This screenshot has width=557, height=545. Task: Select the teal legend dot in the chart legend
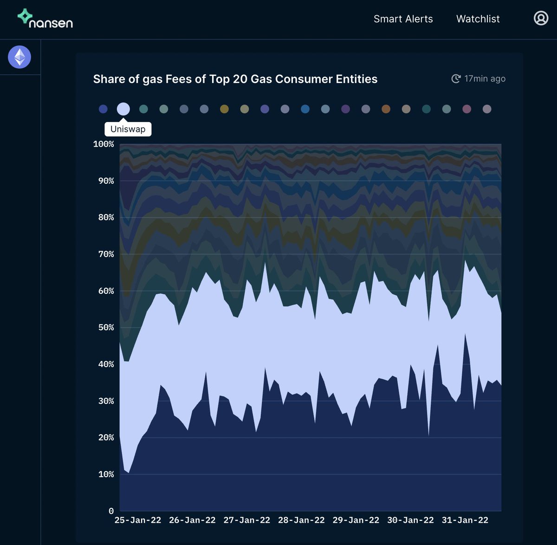click(x=143, y=109)
